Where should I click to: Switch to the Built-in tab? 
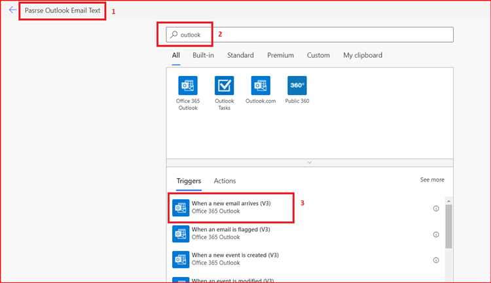point(203,55)
